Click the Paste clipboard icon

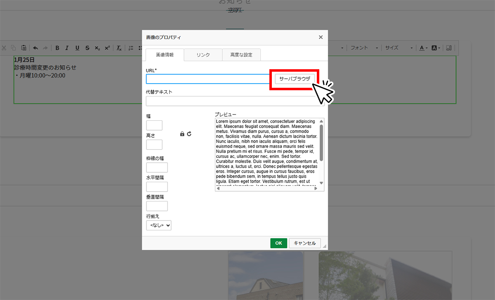pyautogui.click(x=24, y=48)
